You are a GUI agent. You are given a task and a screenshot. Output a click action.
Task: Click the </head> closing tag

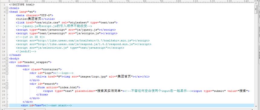(15, 55)
